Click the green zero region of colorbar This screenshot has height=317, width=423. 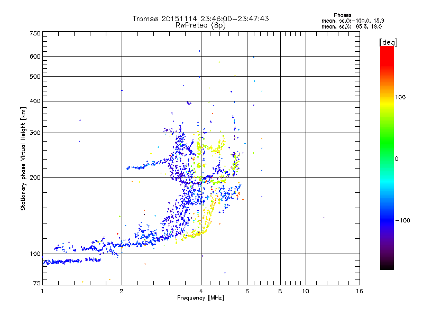coord(387,158)
